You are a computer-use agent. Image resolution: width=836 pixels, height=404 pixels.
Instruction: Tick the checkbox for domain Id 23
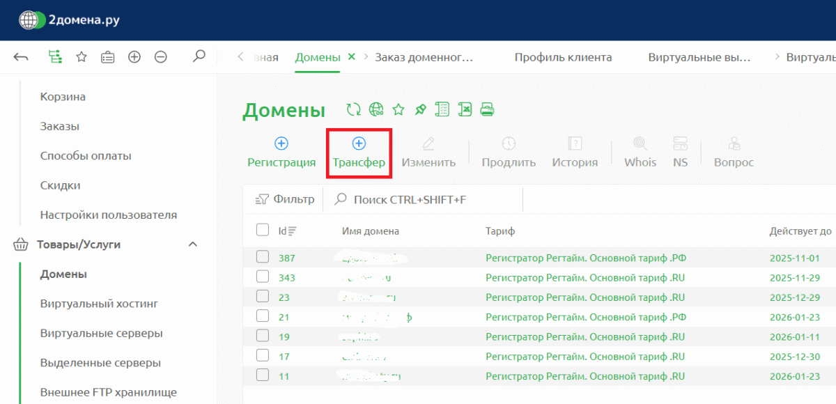263,297
